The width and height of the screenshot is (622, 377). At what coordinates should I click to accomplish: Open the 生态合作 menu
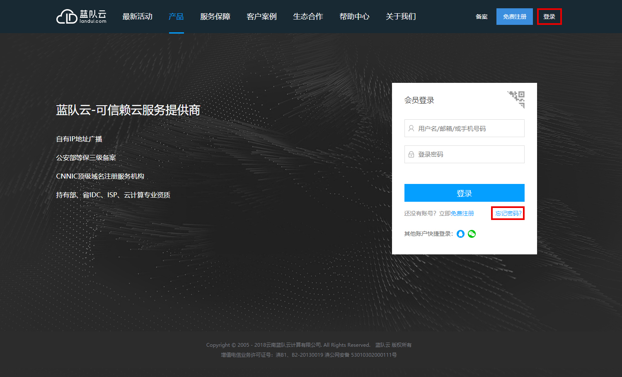[x=308, y=17]
